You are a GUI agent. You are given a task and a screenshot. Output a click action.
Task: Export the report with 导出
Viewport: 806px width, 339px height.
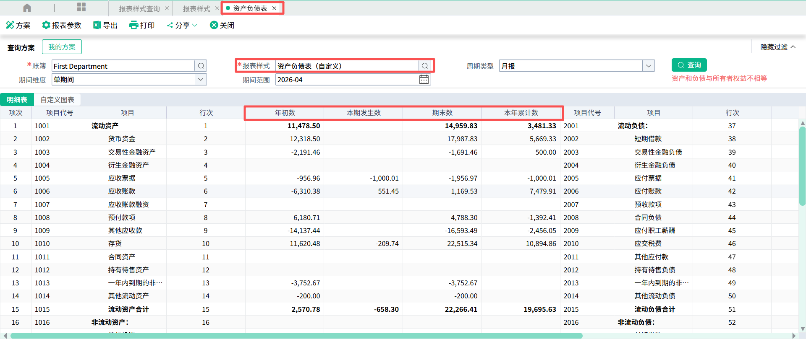click(105, 25)
